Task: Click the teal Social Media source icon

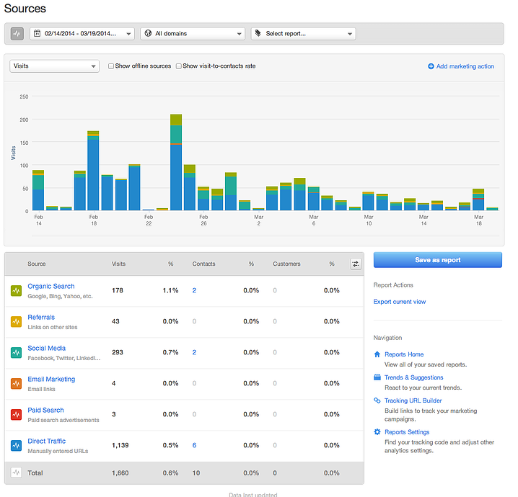Action: (16, 352)
